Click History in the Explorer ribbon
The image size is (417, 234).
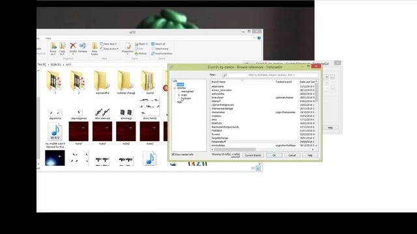(141, 53)
